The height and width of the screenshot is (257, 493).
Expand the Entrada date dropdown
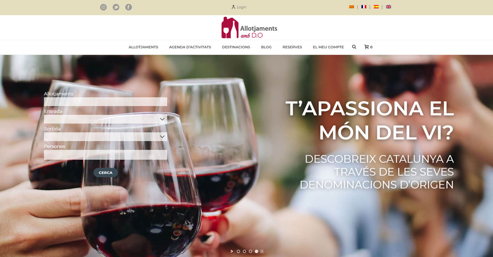pyautogui.click(x=106, y=119)
